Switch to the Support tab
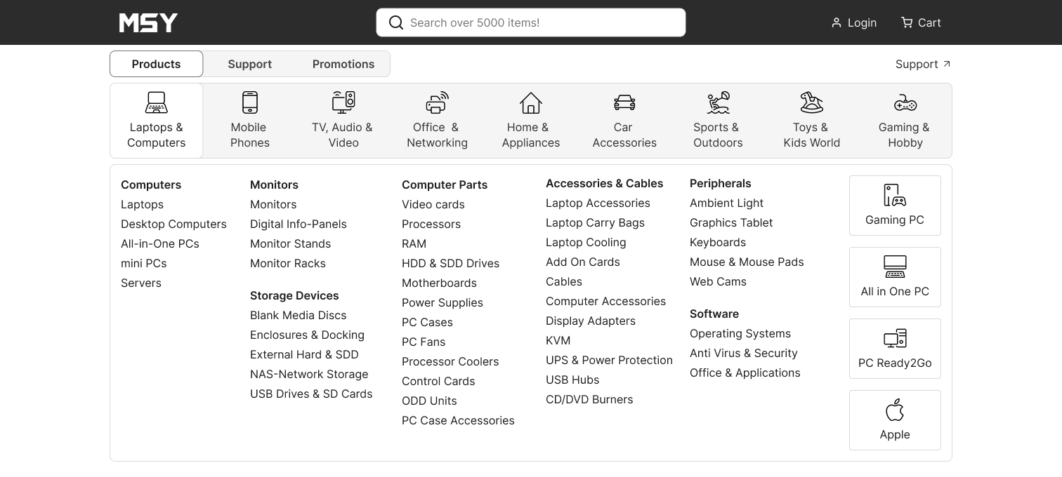 point(249,64)
